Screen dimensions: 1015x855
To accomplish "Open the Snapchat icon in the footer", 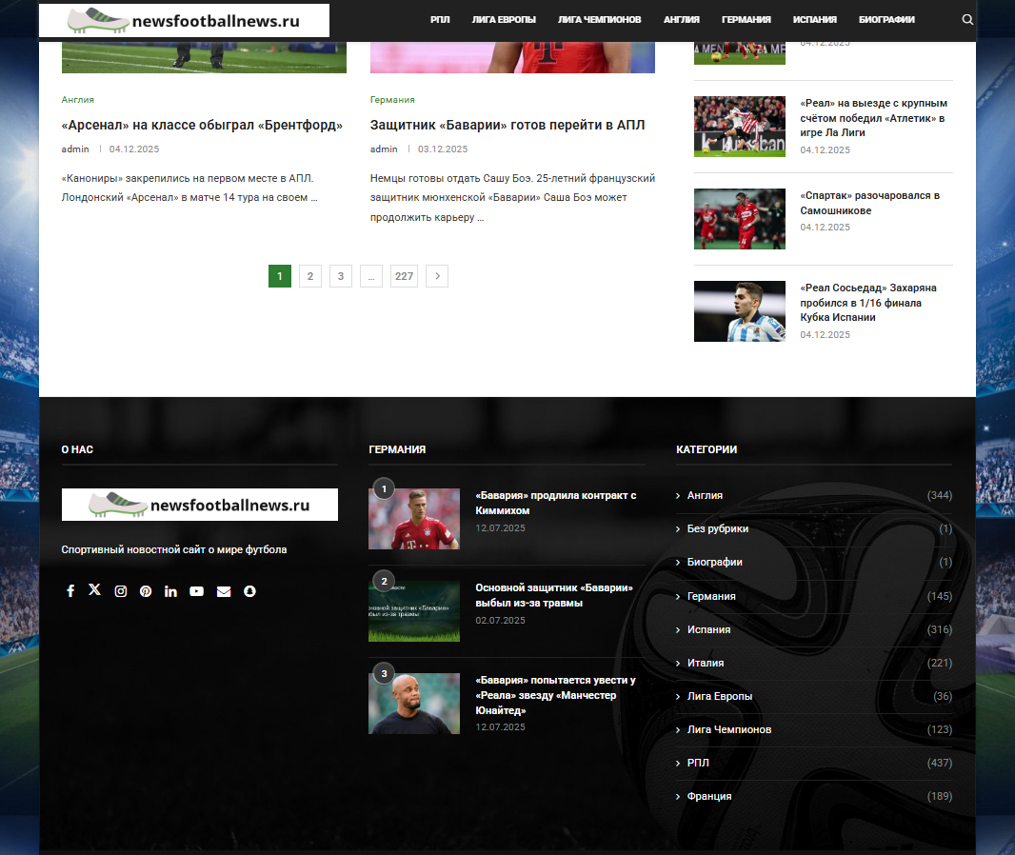I will click(249, 591).
